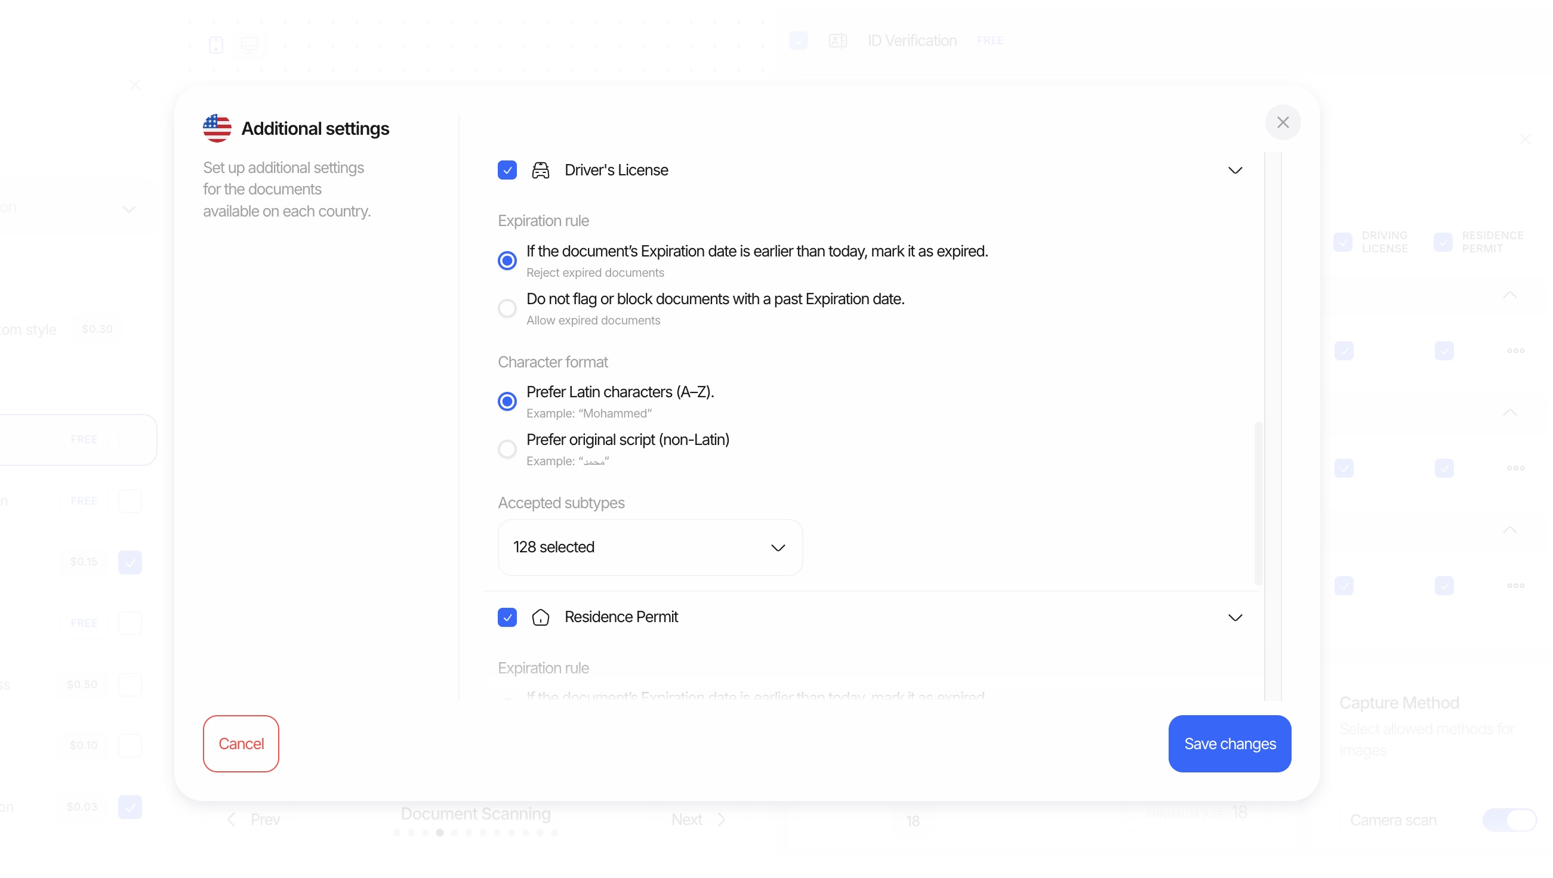Viewport: 1553px width, 878px height.
Task: Click the Next right arrow icon
Action: click(721, 819)
